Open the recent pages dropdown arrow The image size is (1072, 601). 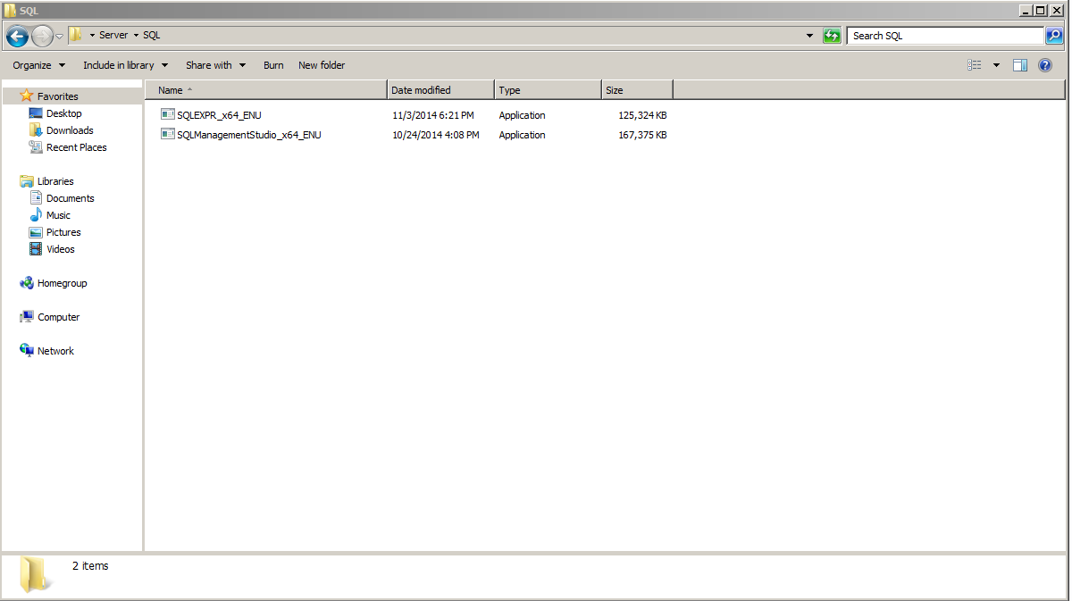coord(60,37)
